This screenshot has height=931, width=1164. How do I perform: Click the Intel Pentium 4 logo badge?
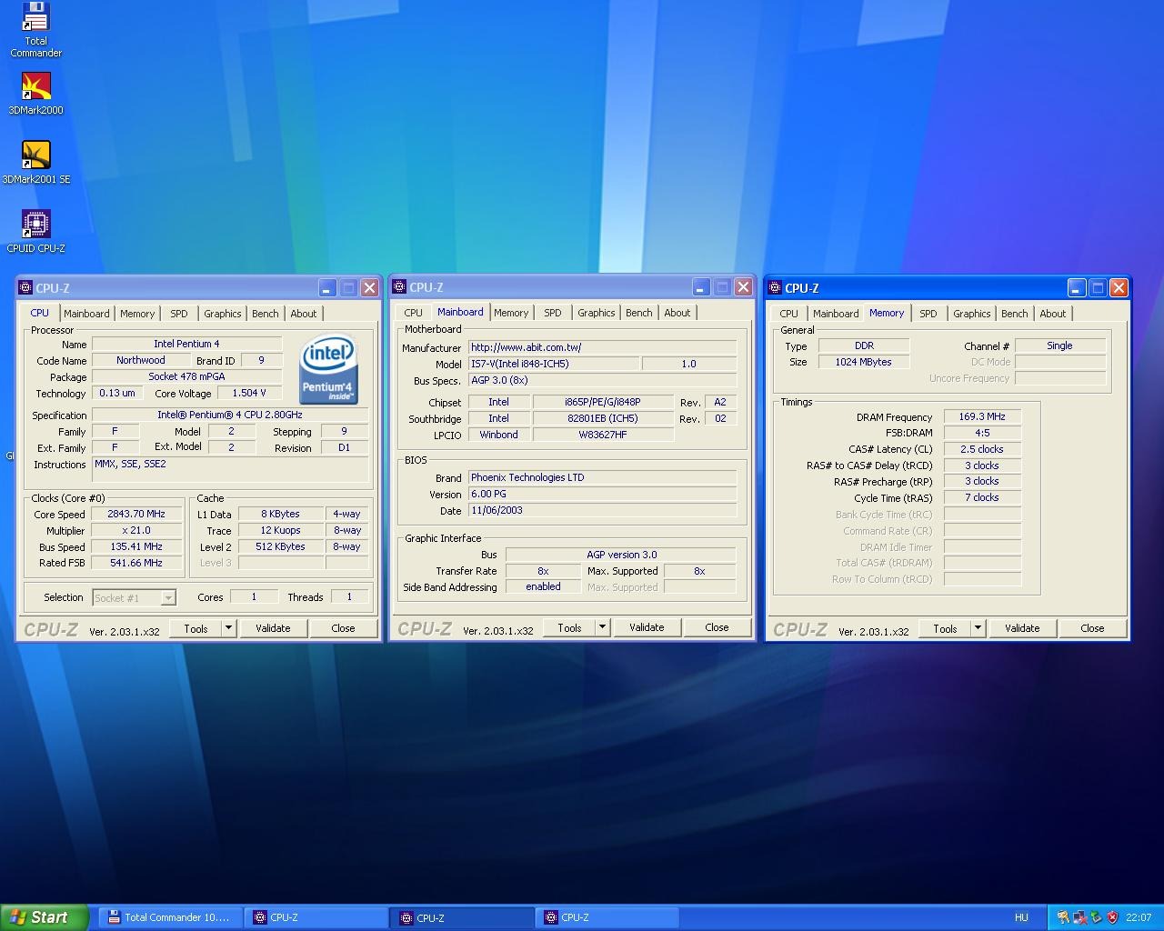point(328,371)
